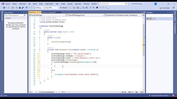Click the Alphabetical sort icon in Özellikler

(151, 19)
